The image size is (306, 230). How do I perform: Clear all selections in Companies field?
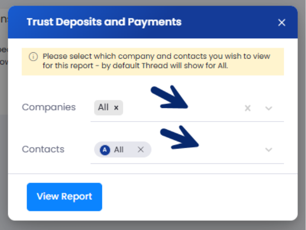point(248,108)
